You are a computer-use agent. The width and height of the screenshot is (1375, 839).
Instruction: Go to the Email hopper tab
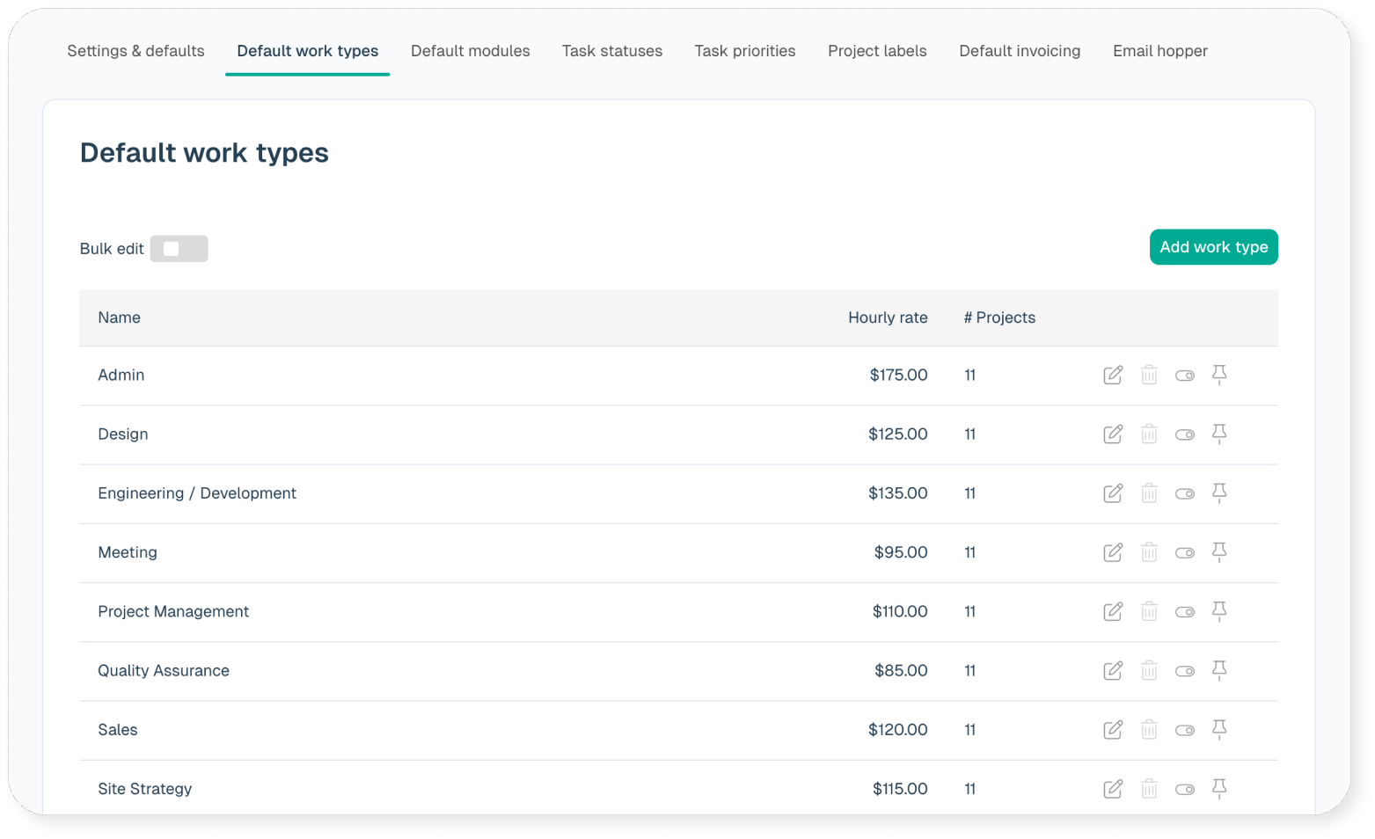click(1159, 51)
